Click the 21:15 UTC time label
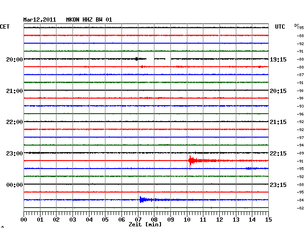Screen dimensions: 306x232 tap(278, 122)
